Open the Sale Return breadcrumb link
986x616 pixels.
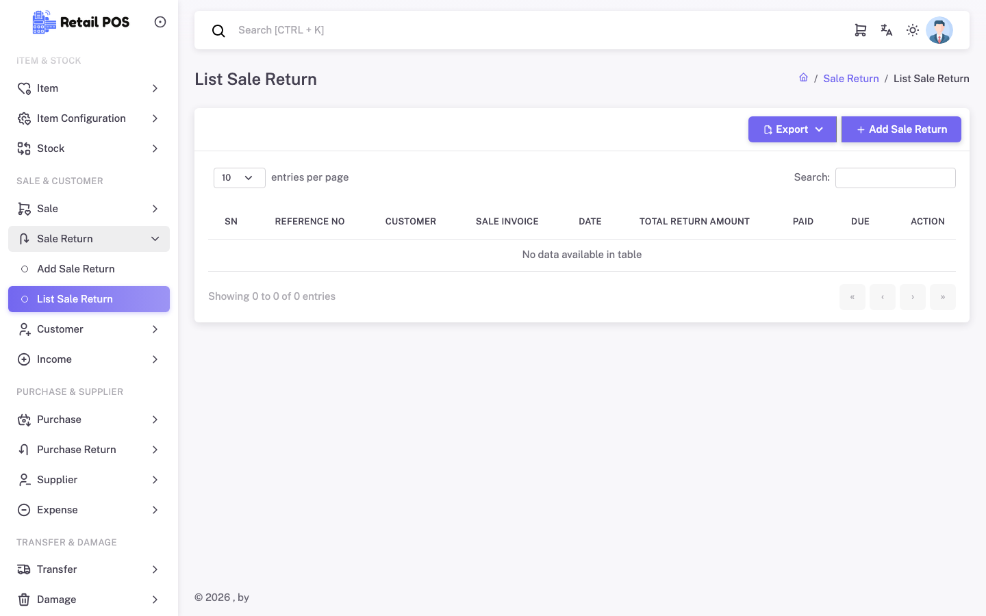851,79
